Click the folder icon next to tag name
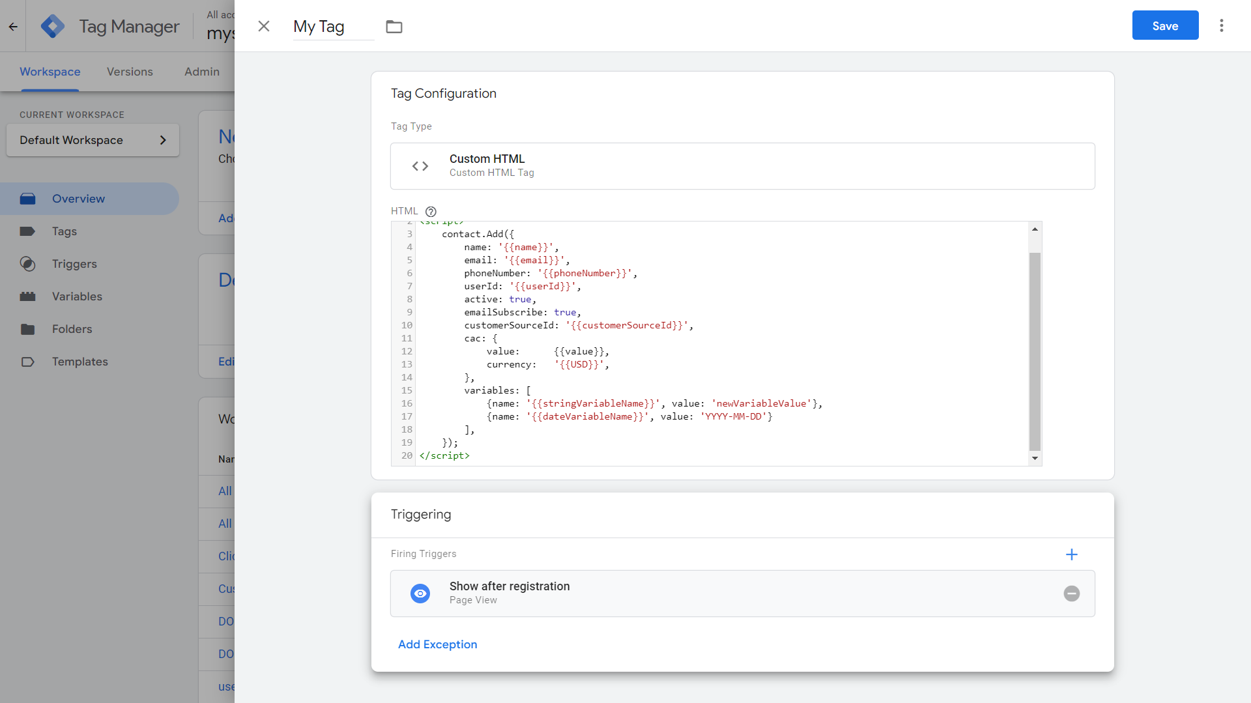 [394, 27]
